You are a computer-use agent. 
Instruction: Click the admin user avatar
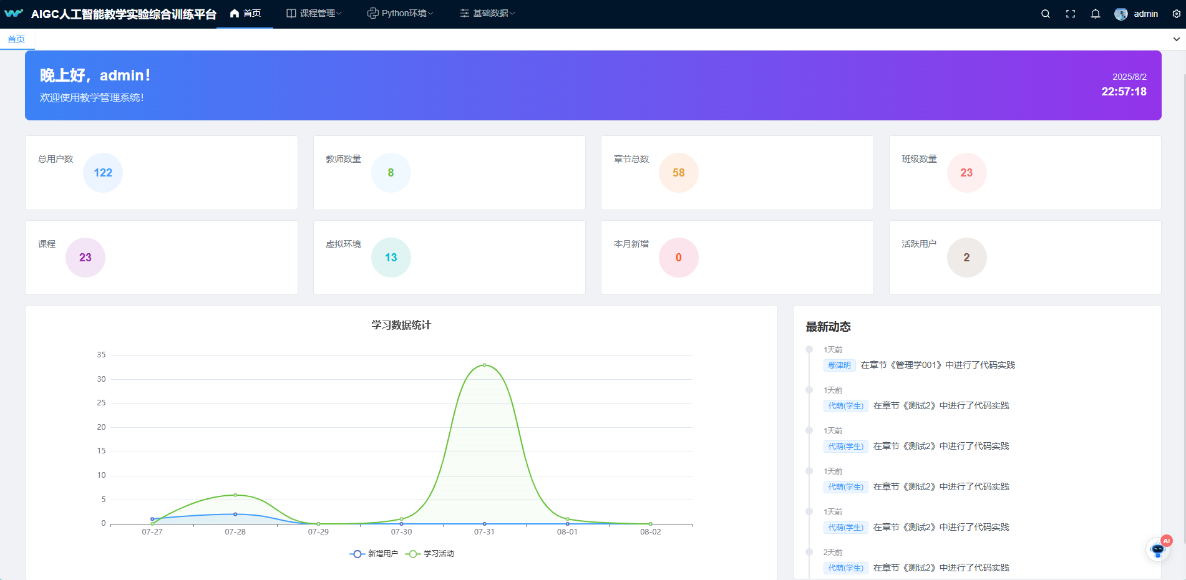point(1121,14)
